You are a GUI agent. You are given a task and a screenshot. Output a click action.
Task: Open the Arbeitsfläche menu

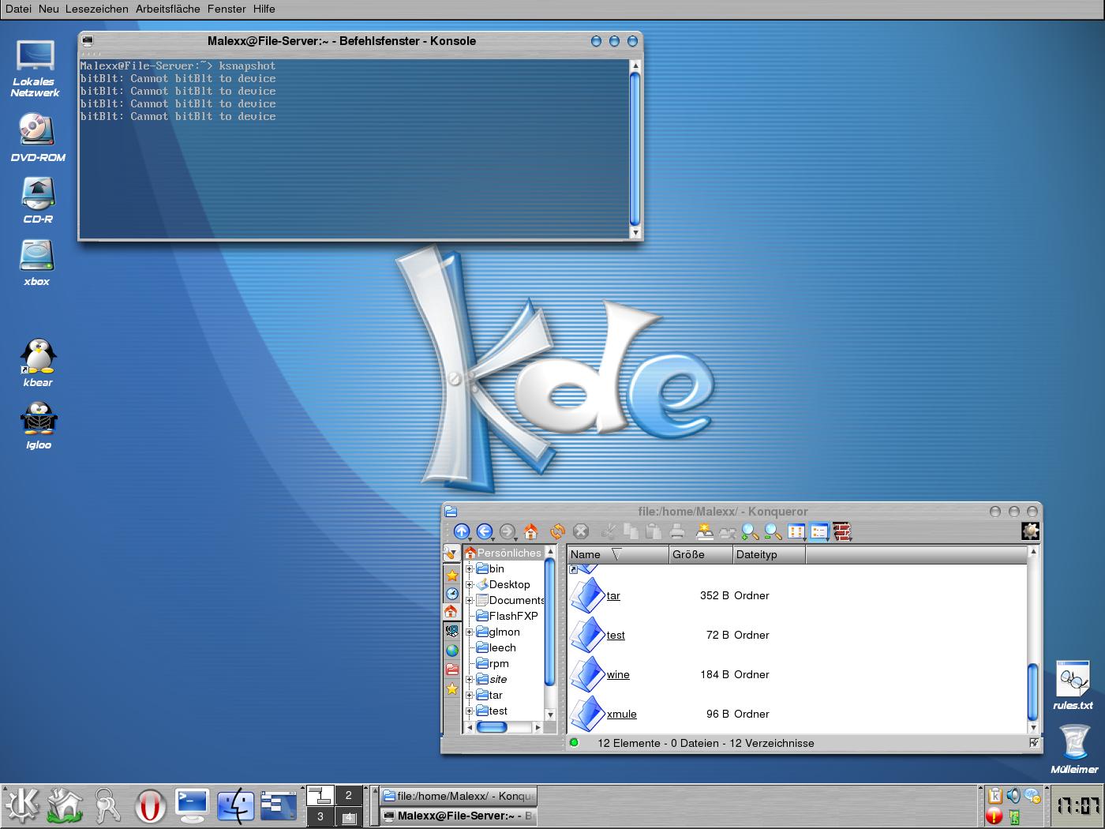coord(168,9)
